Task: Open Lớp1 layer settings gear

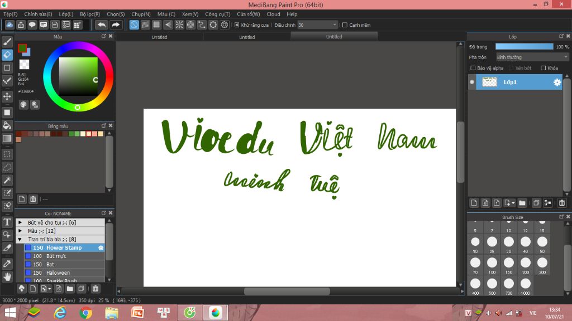Action: point(557,82)
